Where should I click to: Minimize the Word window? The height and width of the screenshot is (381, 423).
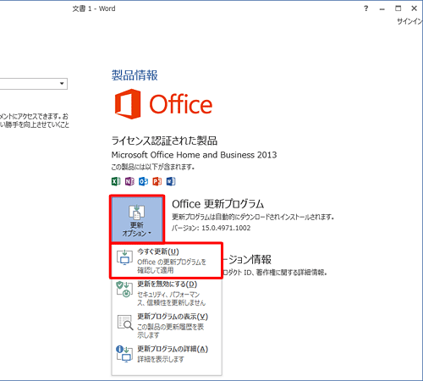coord(382,8)
